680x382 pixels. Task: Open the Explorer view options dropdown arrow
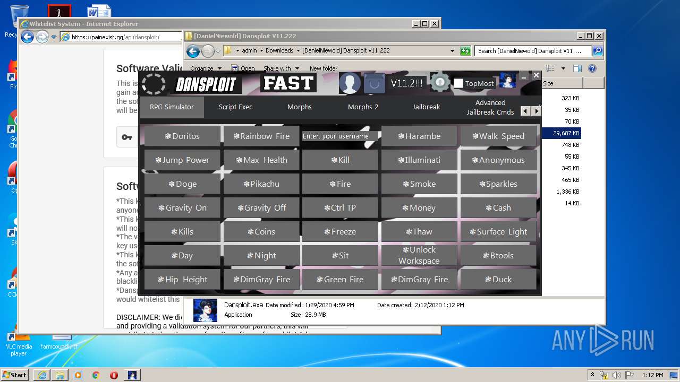tap(563, 68)
